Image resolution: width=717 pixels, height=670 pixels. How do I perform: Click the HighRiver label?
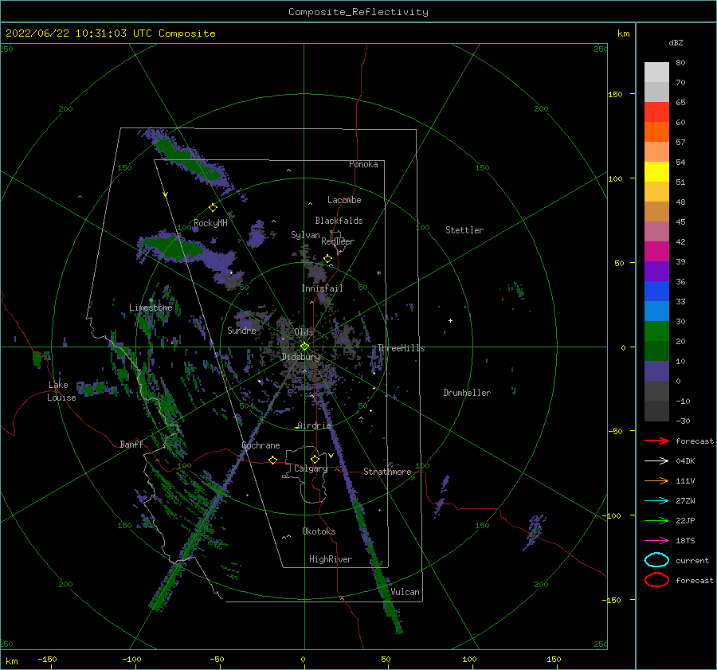click(x=331, y=559)
